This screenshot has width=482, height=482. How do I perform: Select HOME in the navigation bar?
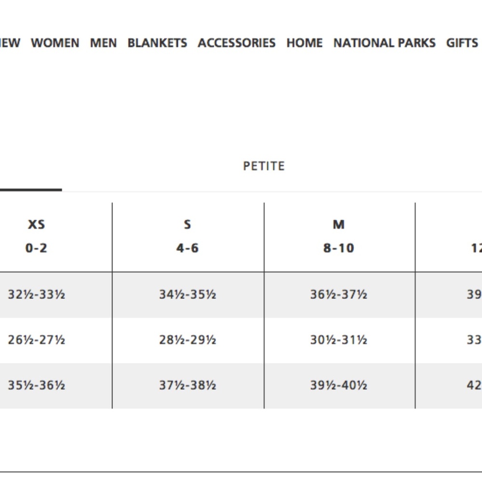(x=304, y=43)
